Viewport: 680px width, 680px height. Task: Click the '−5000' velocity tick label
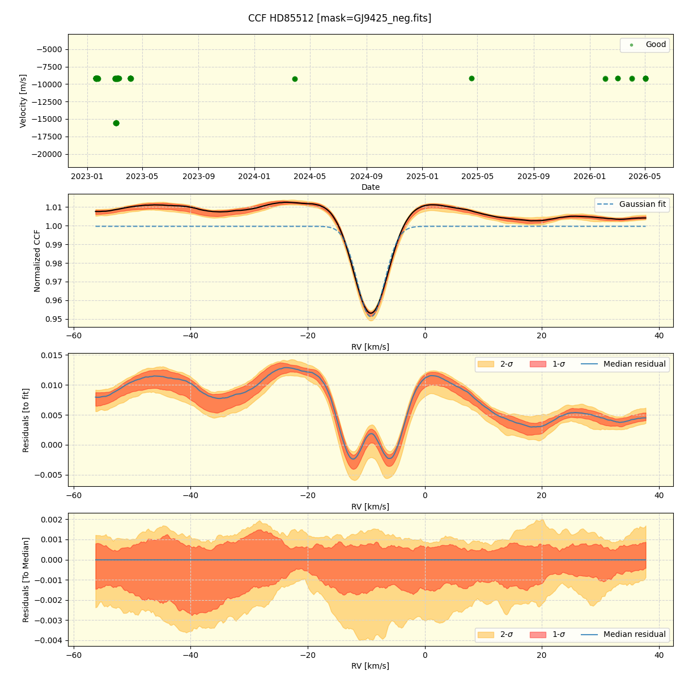[49, 49]
